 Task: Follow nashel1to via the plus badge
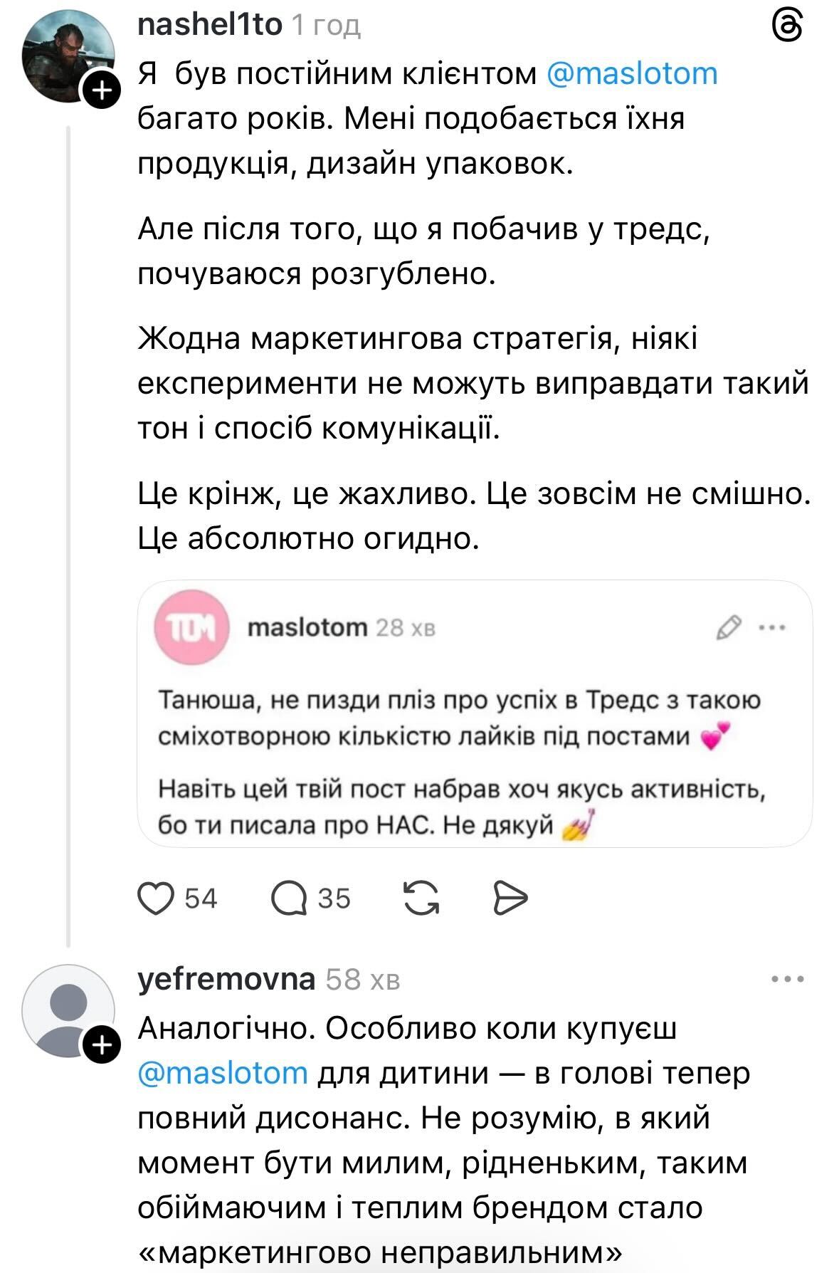tap(102, 90)
